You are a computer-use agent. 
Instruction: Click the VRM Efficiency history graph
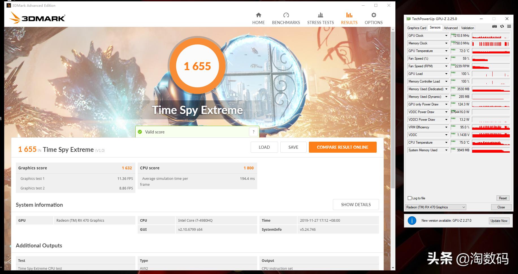pos(491,127)
